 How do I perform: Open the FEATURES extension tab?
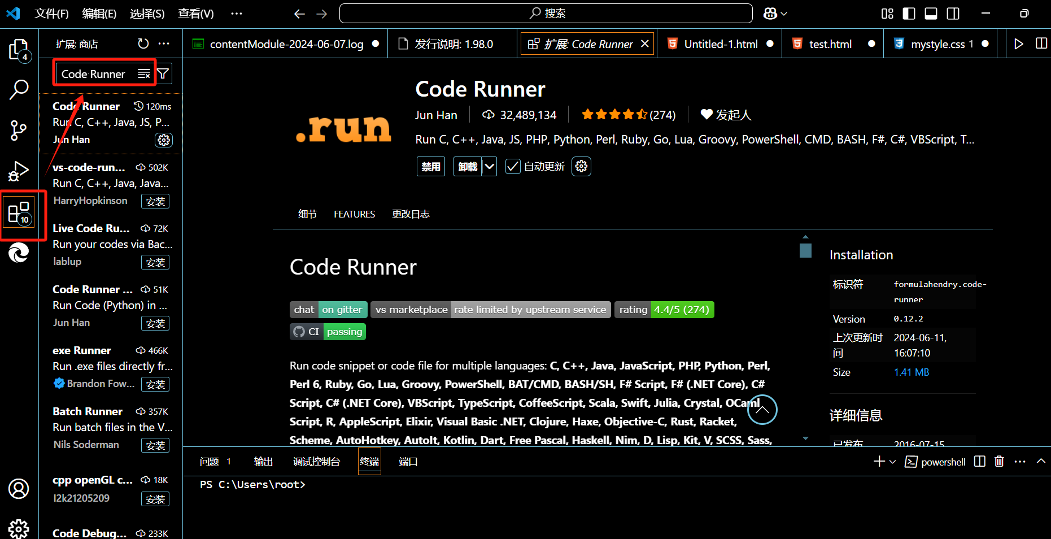[x=355, y=214]
